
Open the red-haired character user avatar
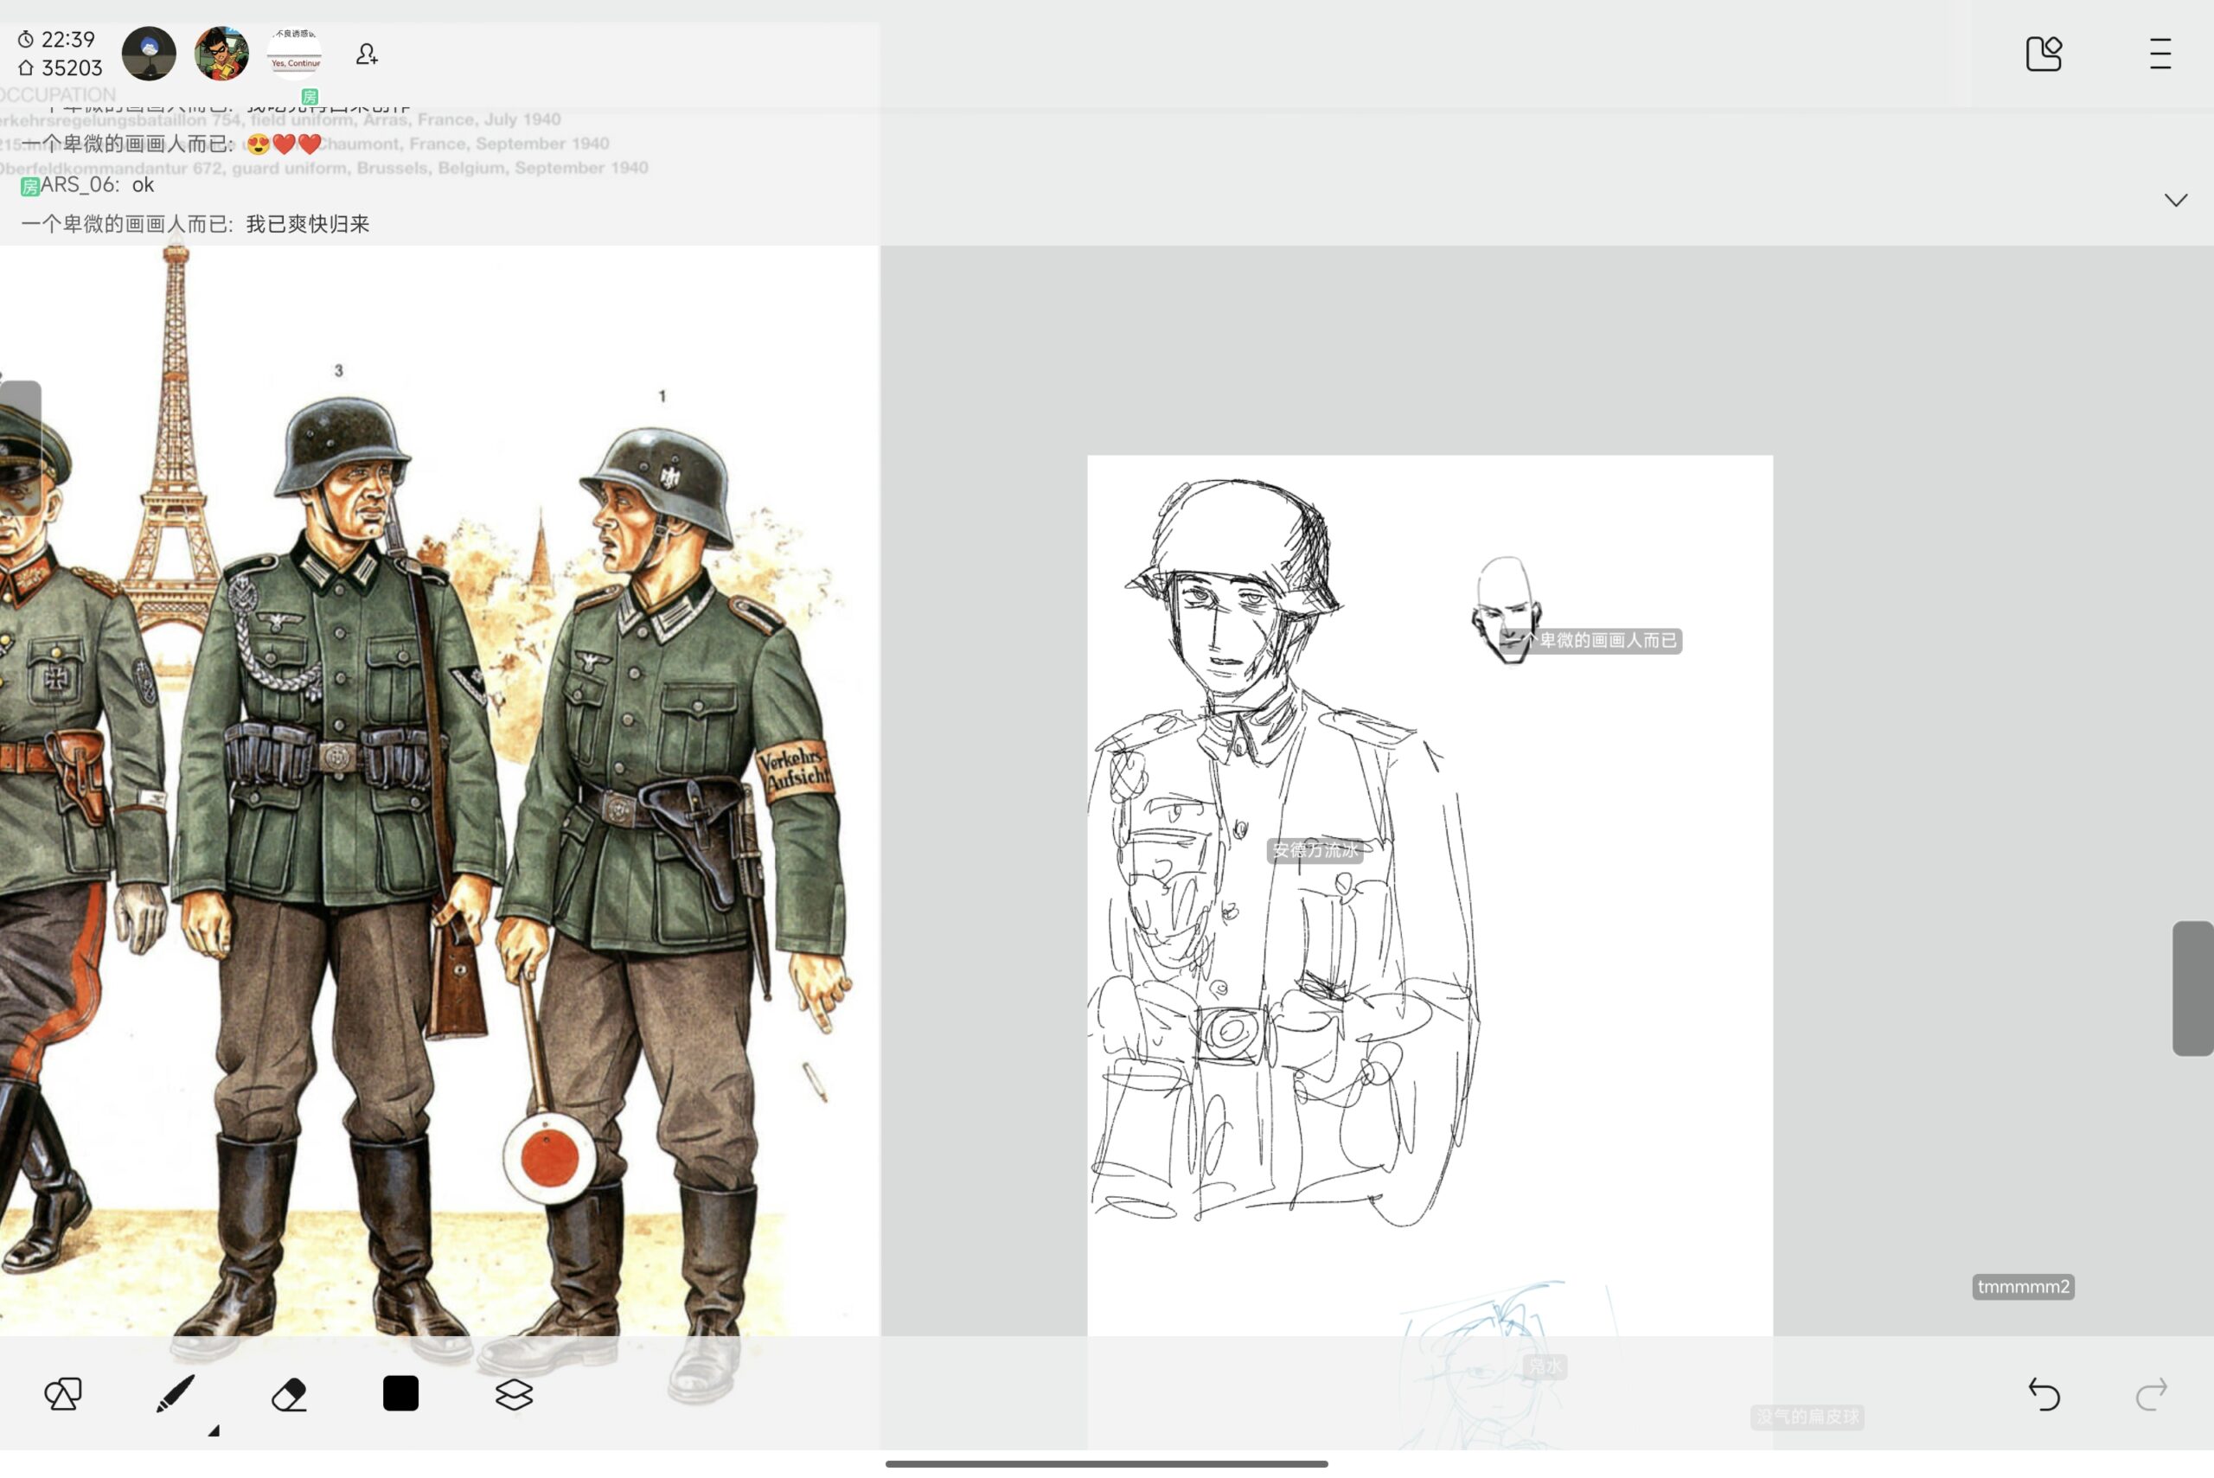click(221, 54)
